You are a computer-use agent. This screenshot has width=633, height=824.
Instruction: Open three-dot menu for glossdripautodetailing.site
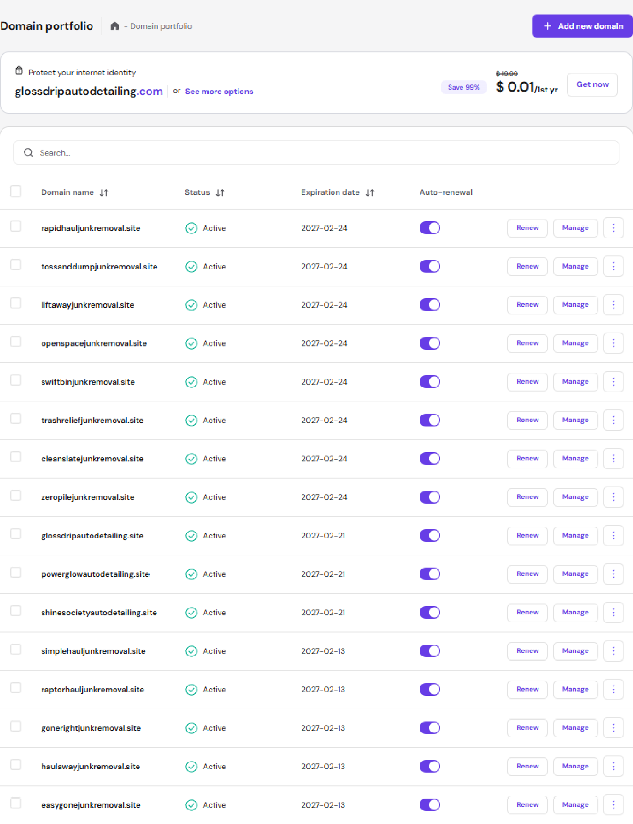click(x=613, y=536)
